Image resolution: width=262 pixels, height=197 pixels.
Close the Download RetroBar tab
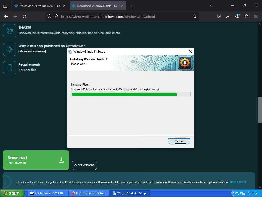tap(64, 6)
